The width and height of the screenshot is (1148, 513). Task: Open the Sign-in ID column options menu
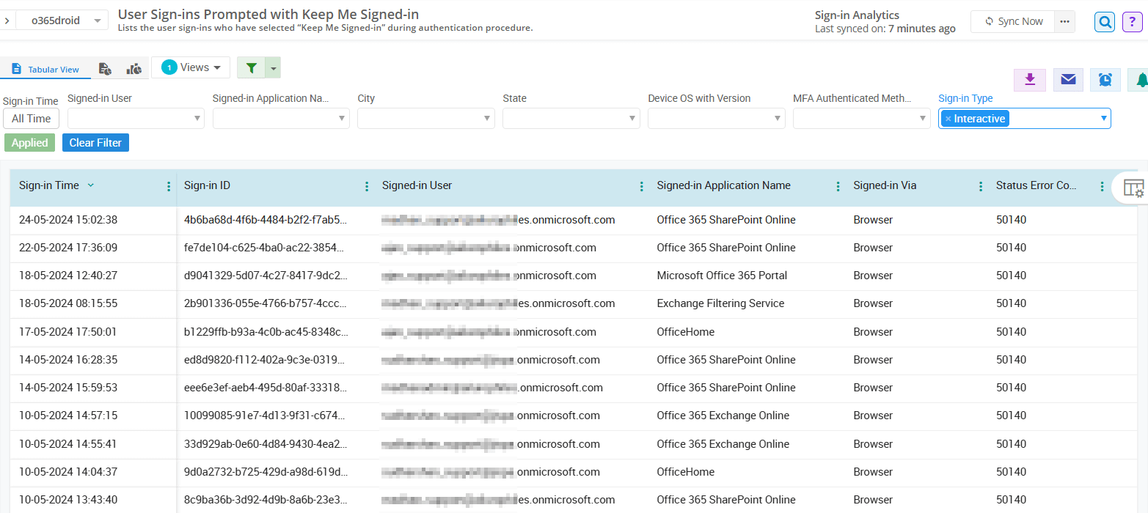(x=367, y=187)
